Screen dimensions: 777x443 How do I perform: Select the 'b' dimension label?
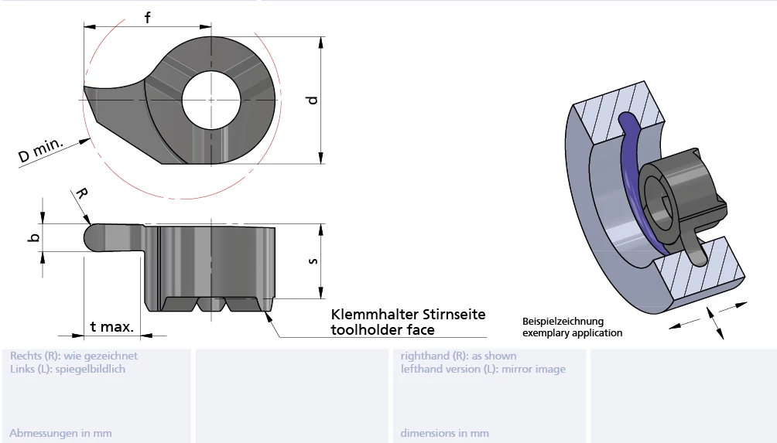tap(33, 237)
